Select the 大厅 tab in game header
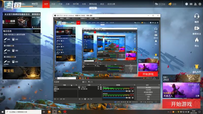This screenshot has height=114, width=203. click(46, 4)
